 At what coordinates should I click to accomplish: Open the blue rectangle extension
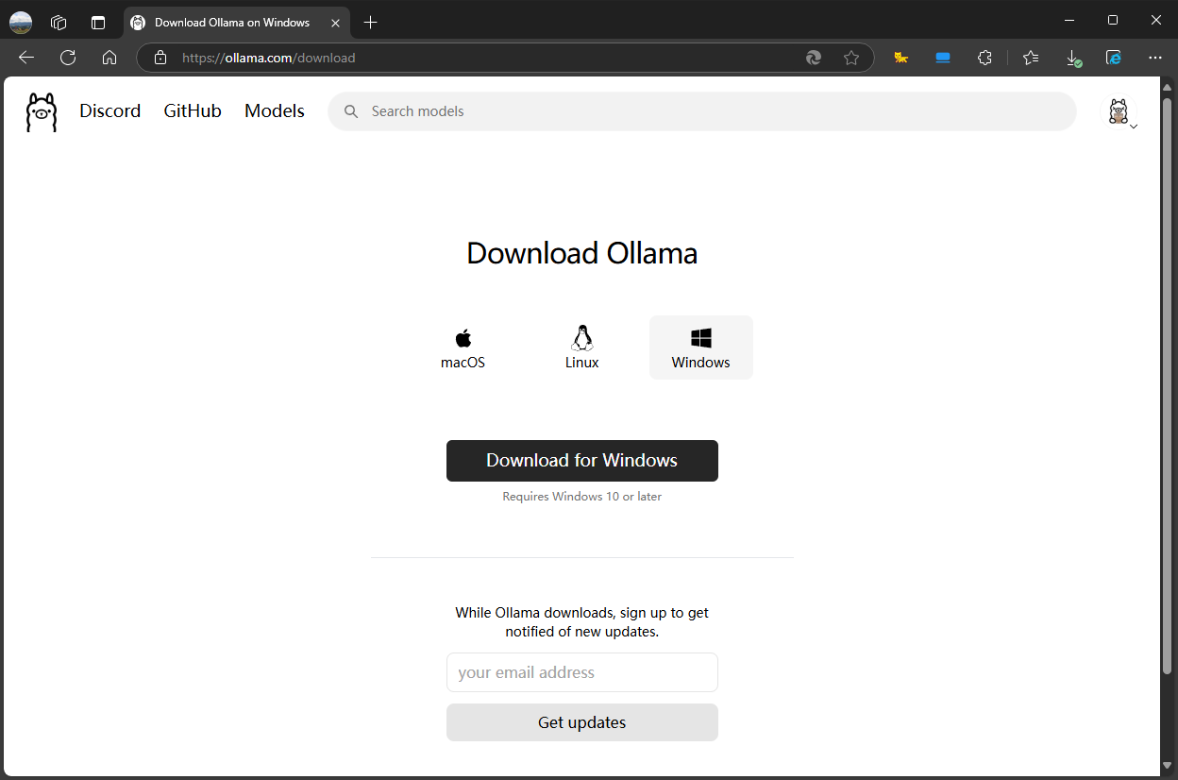click(x=943, y=58)
